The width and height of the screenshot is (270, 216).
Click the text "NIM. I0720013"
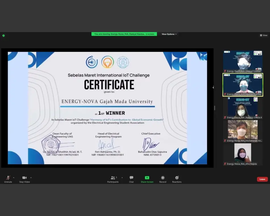(152, 155)
